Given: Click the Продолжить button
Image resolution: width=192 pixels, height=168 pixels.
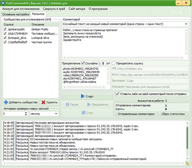Looking at the screenshot, I should 98,105.
